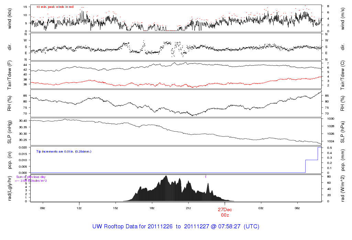Viewport: 352px width, 240px height.
Task: Click the '18z' time axis tick label
Action: [x=152, y=208]
